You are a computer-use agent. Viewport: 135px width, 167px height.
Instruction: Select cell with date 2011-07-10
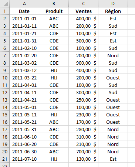24,159
